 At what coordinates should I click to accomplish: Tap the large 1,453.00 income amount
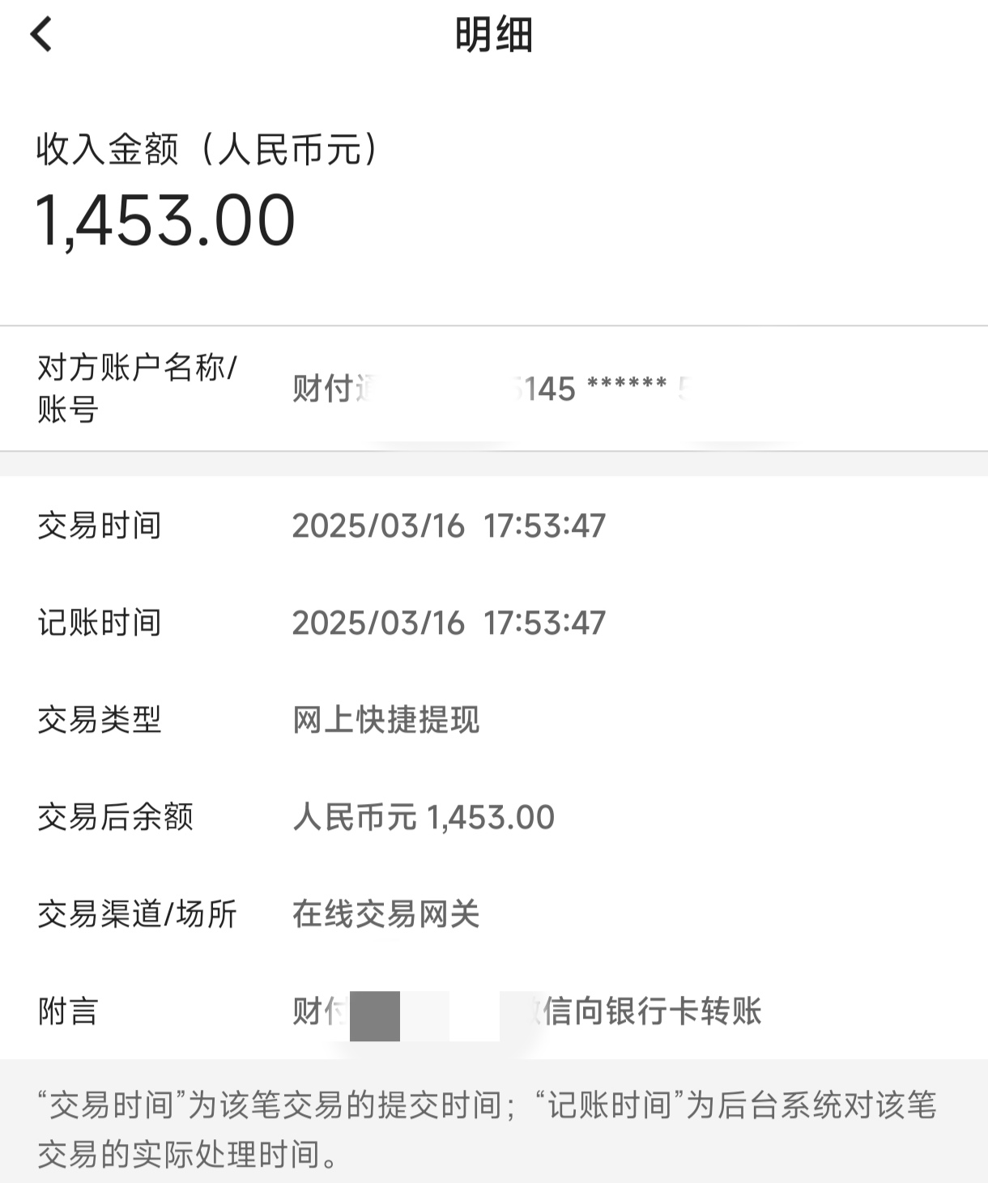point(165,220)
